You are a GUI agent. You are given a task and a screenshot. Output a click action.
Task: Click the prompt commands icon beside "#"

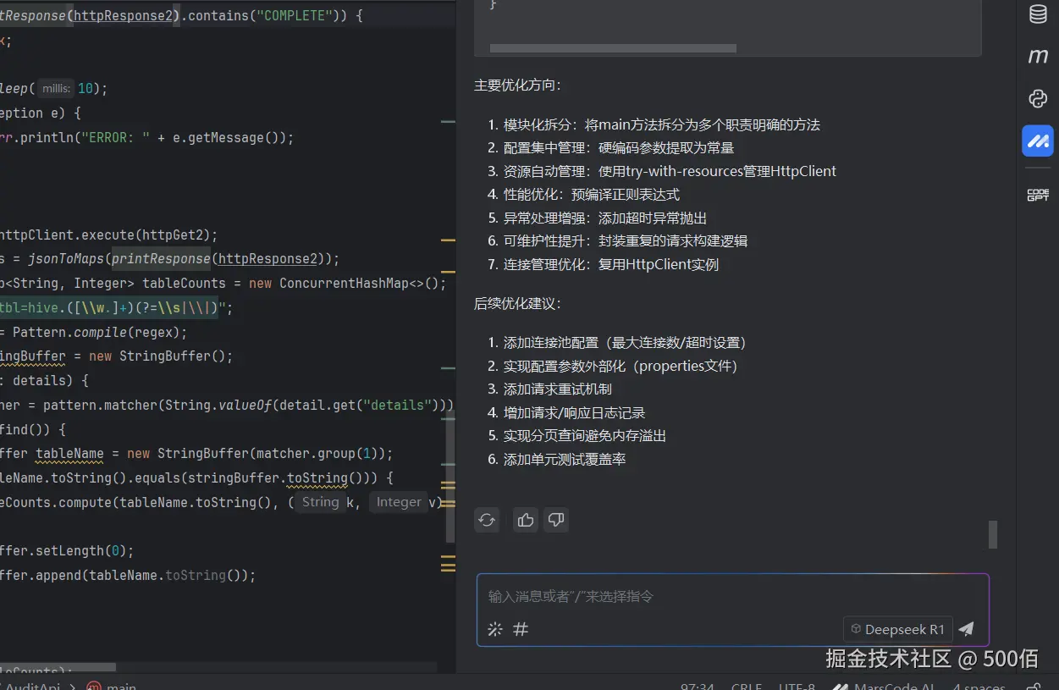click(494, 628)
